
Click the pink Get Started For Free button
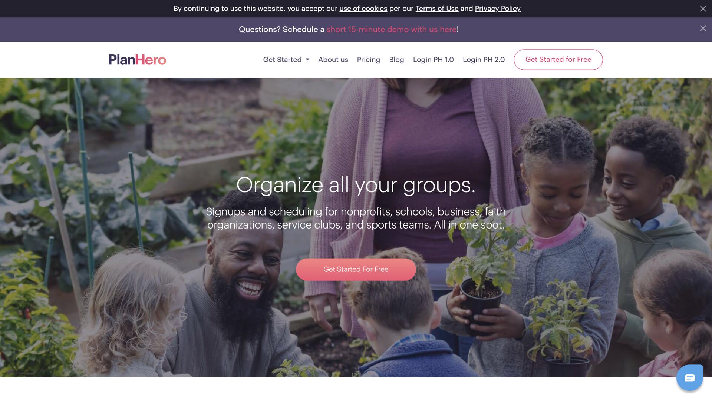(x=356, y=269)
